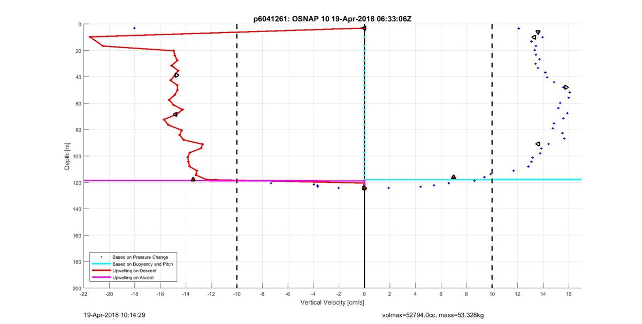Click the y-axis tick label 180
The image size is (642, 324).
[77, 262]
